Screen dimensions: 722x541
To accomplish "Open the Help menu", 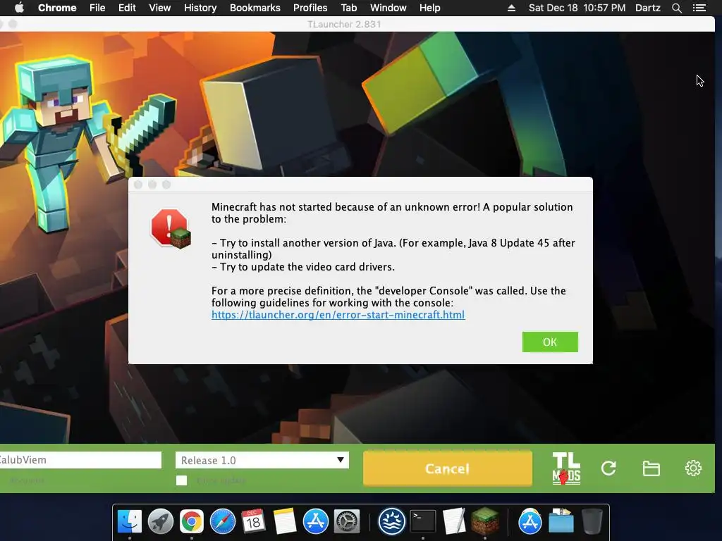I will [x=429, y=8].
